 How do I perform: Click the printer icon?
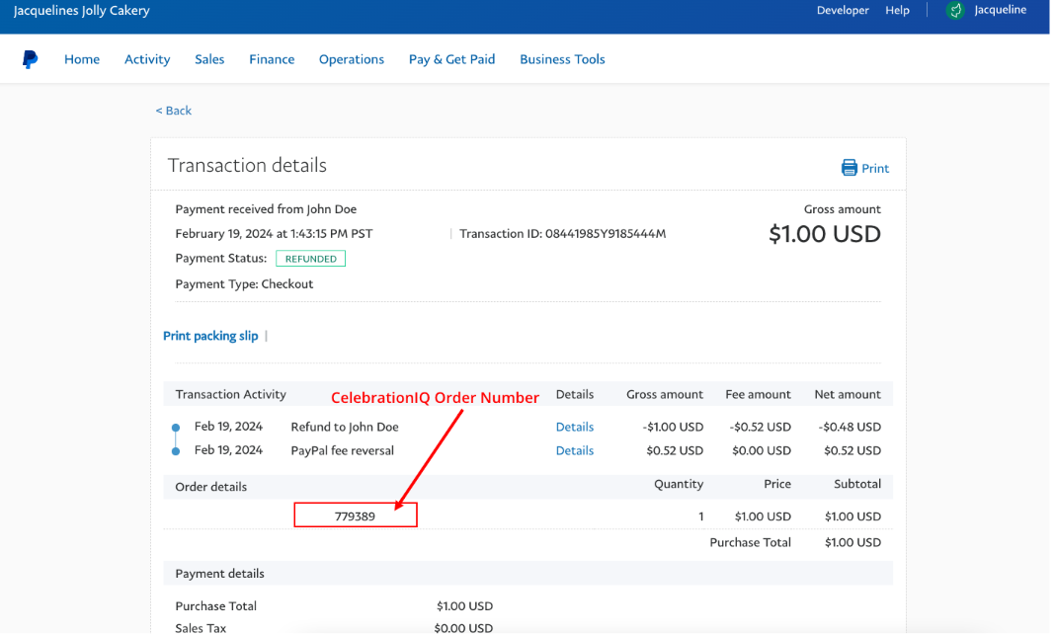point(850,168)
